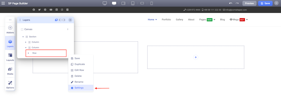Set Layers panel to floating mode
The image size is (281, 103).
click(56, 20)
